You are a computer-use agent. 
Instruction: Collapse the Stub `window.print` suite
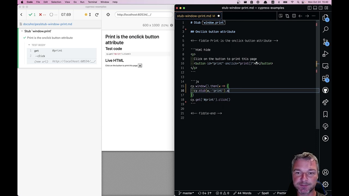[x=22, y=31]
